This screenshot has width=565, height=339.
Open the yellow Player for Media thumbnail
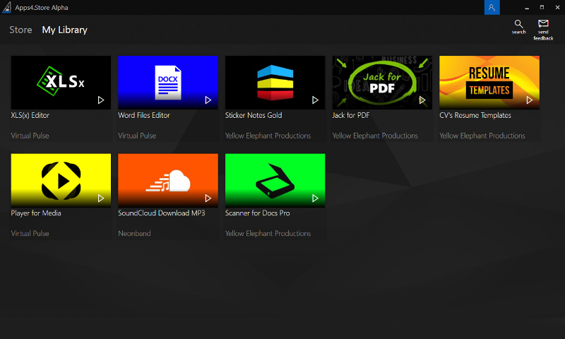[61, 181]
